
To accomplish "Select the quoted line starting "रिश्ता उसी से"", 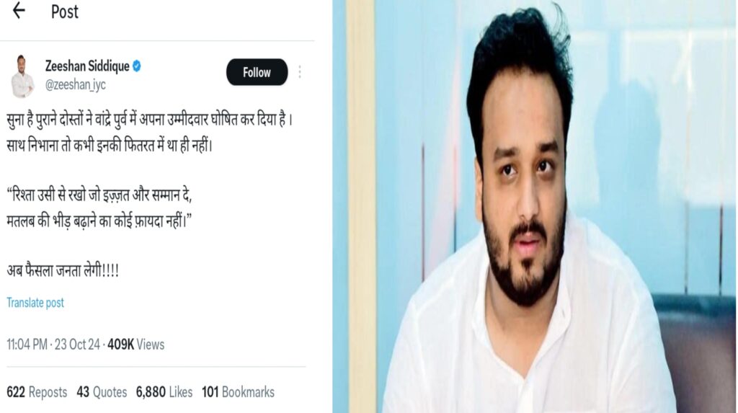I will (x=99, y=195).
